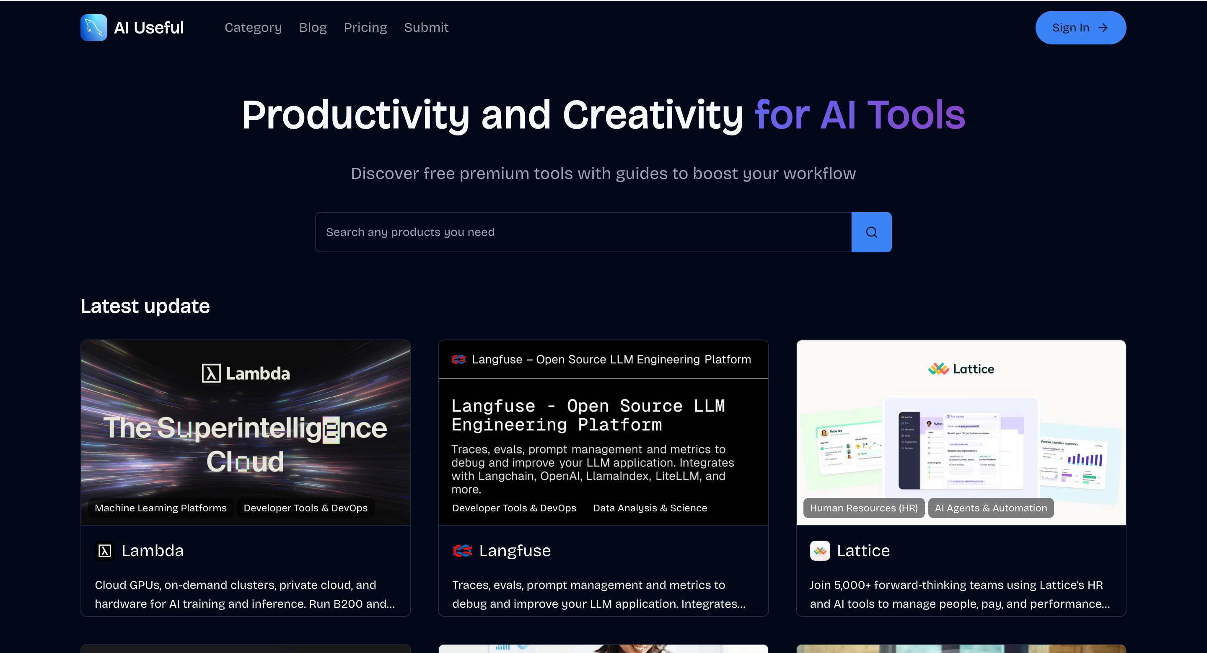The width and height of the screenshot is (1207, 653).
Task: Click the Lattice description about 5,000+ teams
Action: [960, 594]
